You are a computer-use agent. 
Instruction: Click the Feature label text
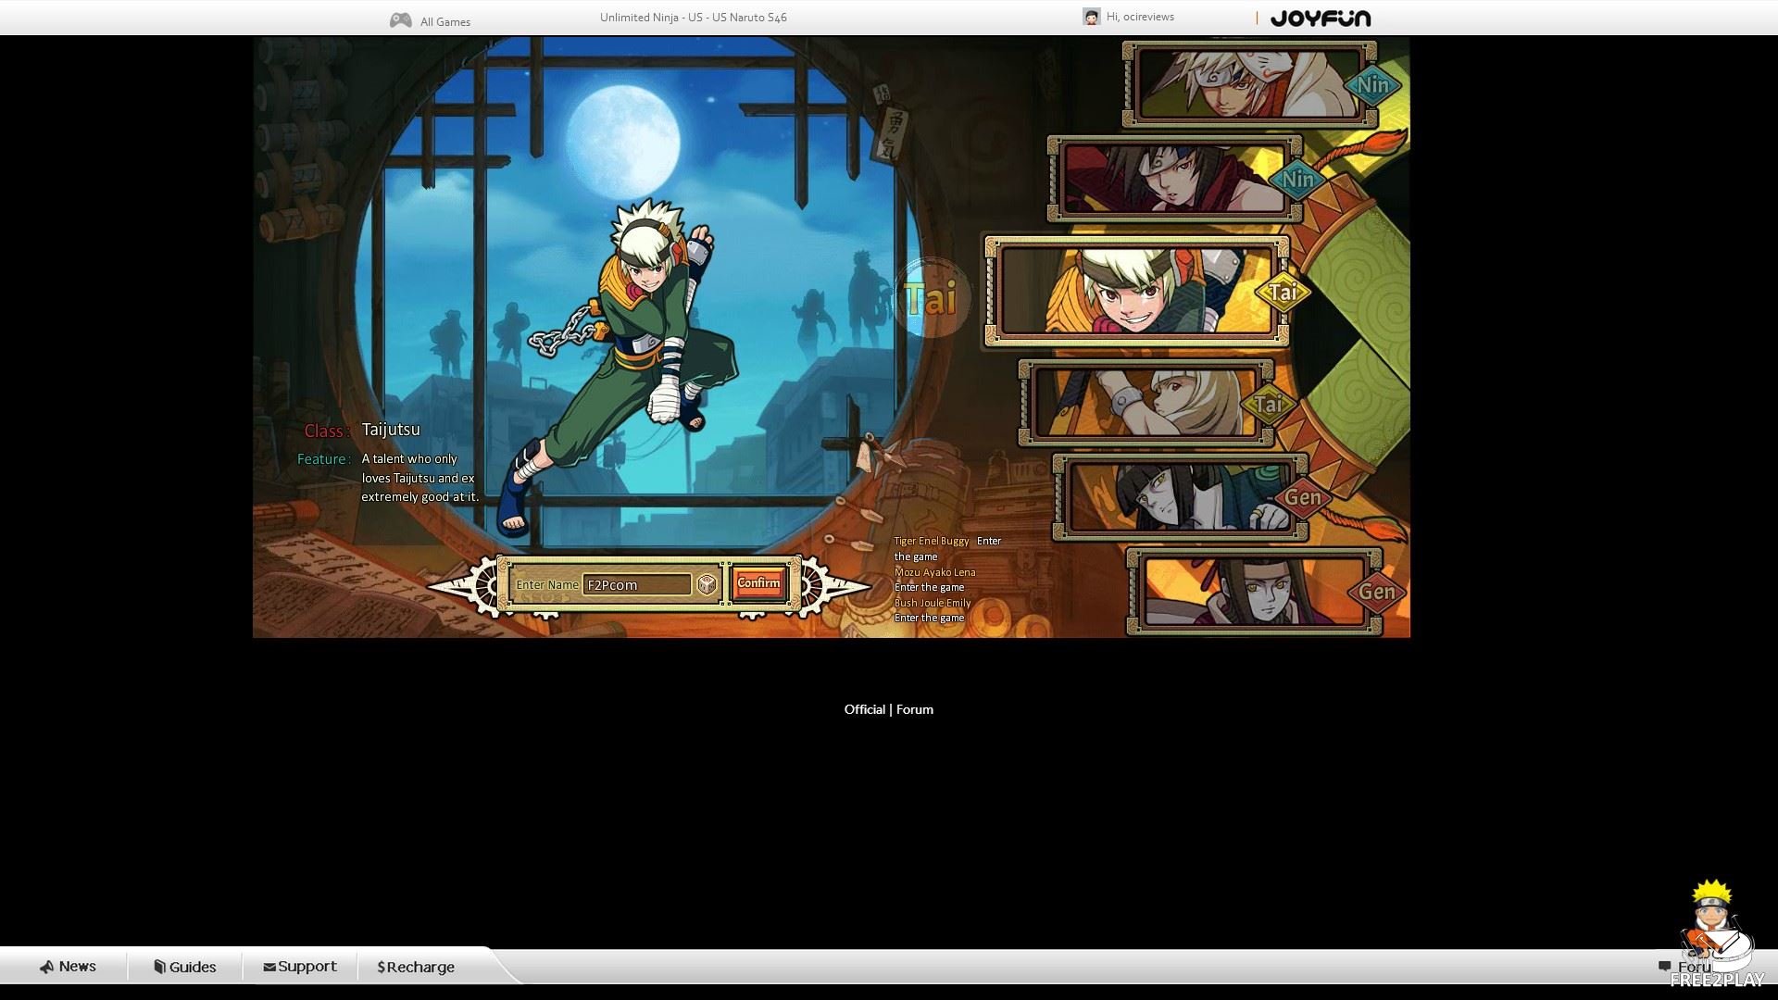coord(324,459)
